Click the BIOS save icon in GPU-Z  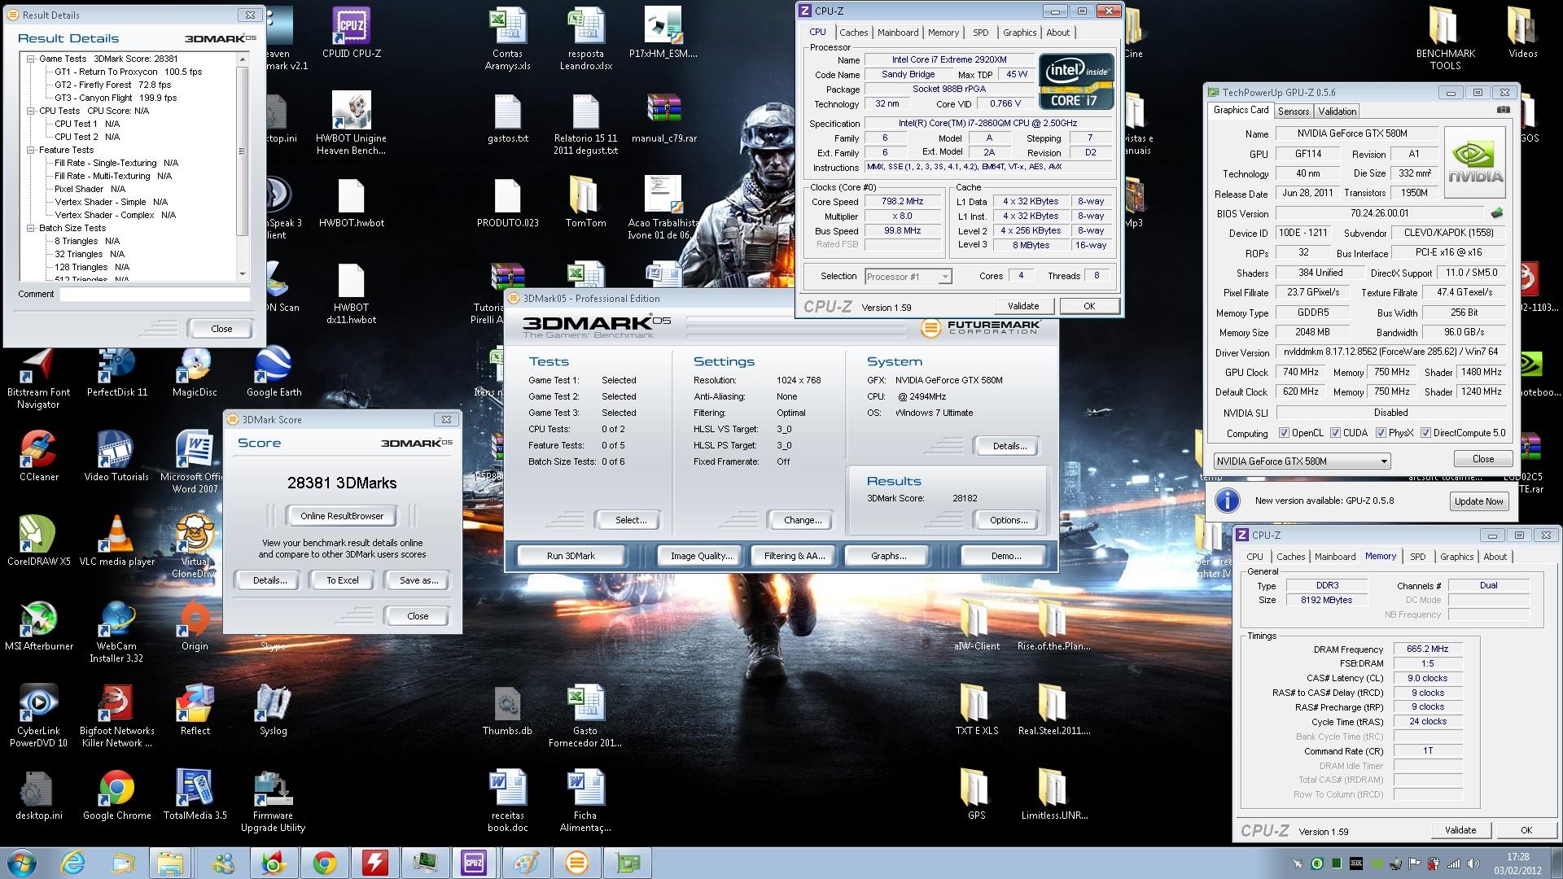pos(1496,213)
